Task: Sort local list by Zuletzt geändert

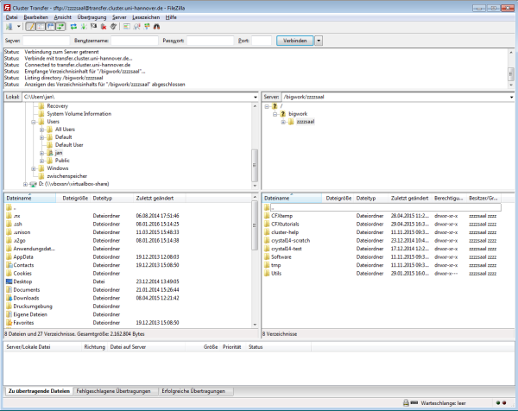Action: coord(160,199)
